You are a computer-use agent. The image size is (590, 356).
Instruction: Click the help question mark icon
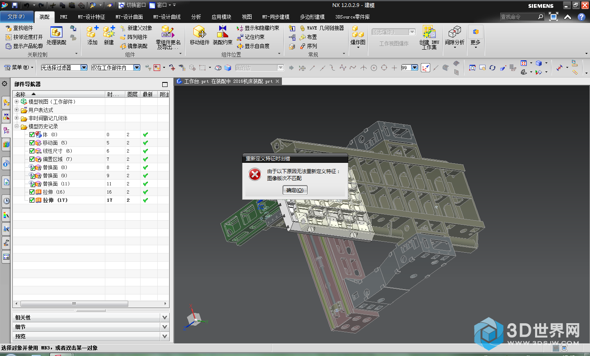point(581,17)
